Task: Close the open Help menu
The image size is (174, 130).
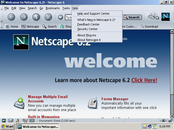Action: 75,8
